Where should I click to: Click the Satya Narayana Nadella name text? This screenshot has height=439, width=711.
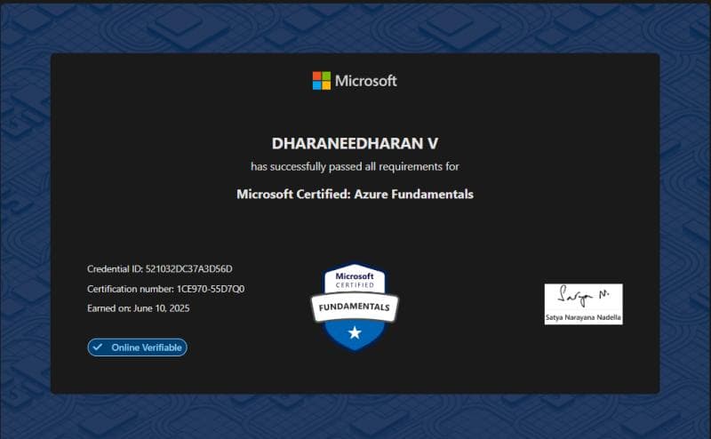point(584,317)
